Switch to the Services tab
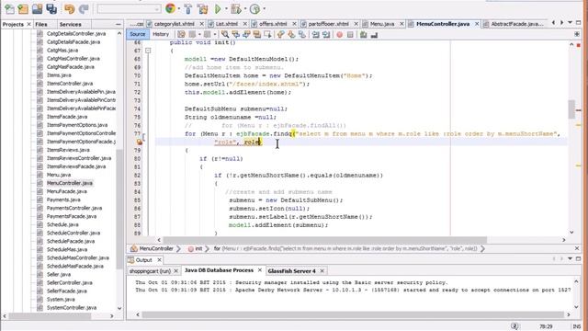The height and width of the screenshot is (331, 588). (x=70, y=24)
